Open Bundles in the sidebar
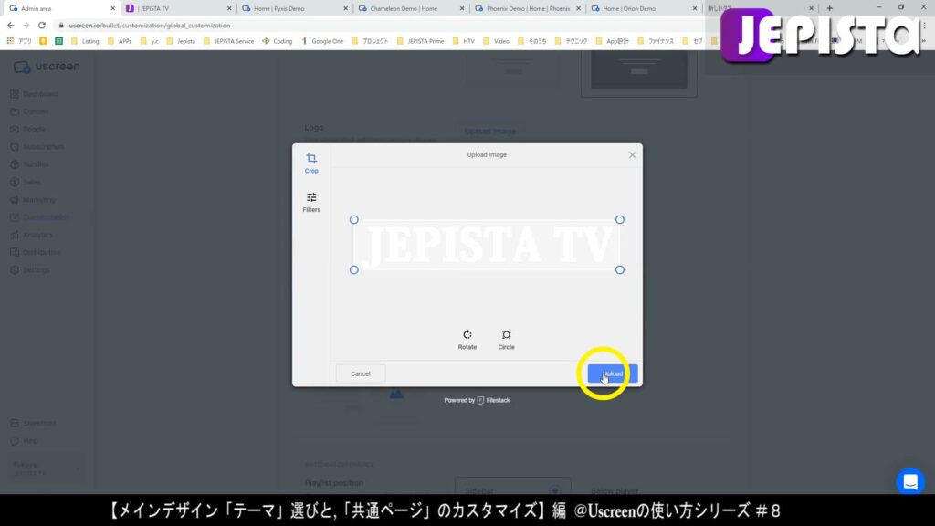 [x=30, y=164]
